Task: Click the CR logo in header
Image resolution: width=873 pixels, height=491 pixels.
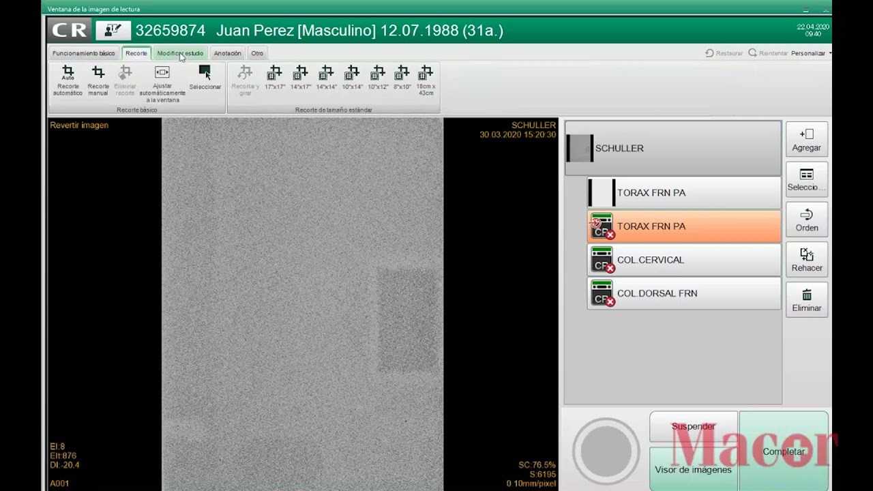Action: (x=70, y=31)
